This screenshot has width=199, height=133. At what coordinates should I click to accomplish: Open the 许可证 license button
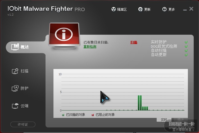23,124
